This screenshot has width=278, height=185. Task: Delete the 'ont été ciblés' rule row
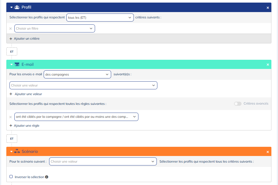pyautogui.click(x=11, y=117)
